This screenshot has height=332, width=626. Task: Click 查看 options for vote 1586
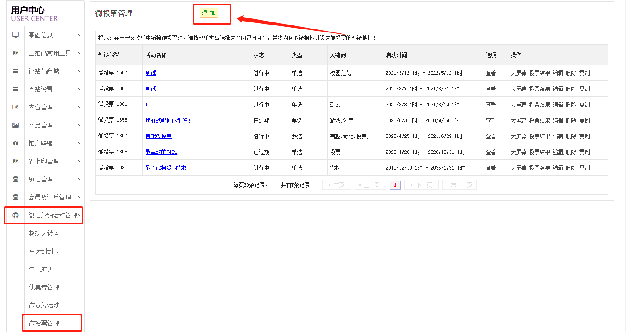click(x=491, y=73)
